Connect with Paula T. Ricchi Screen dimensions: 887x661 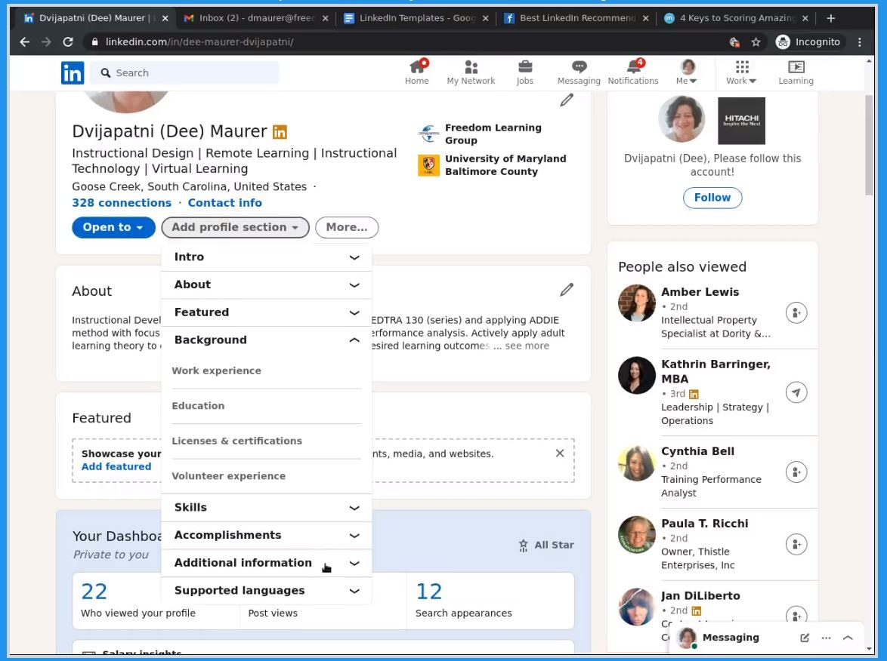pos(796,544)
